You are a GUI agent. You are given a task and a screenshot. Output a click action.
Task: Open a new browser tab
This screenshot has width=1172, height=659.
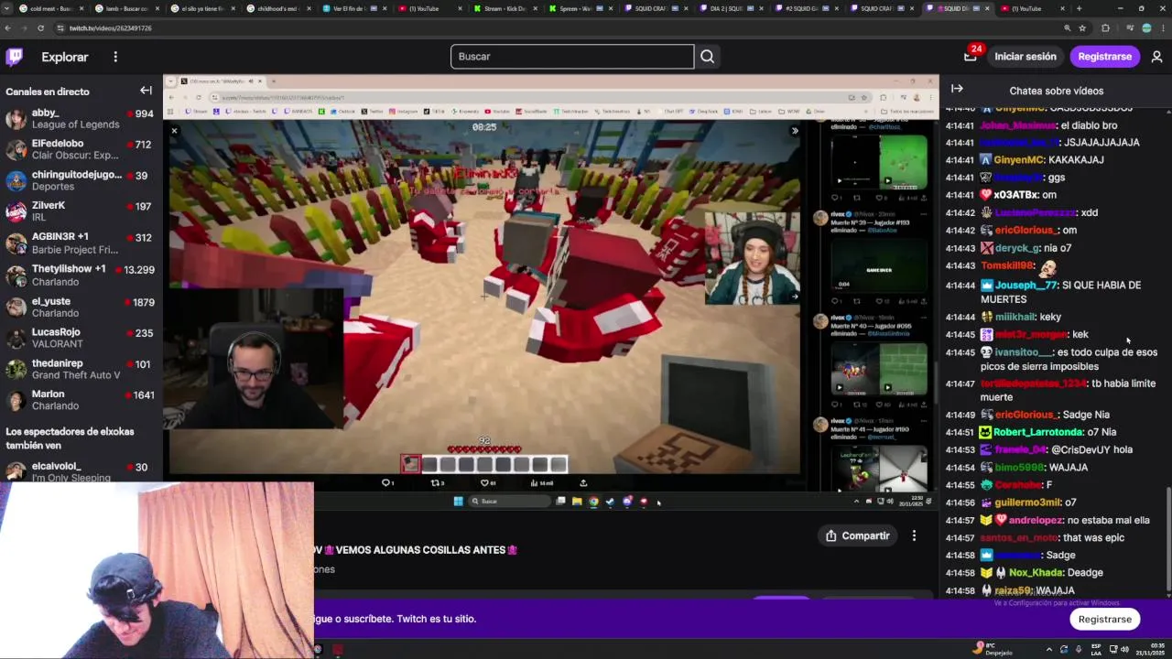tap(1079, 8)
